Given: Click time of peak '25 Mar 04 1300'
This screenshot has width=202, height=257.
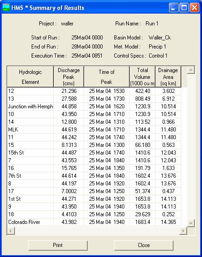Looking at the screenshot, I should (107, 145).
